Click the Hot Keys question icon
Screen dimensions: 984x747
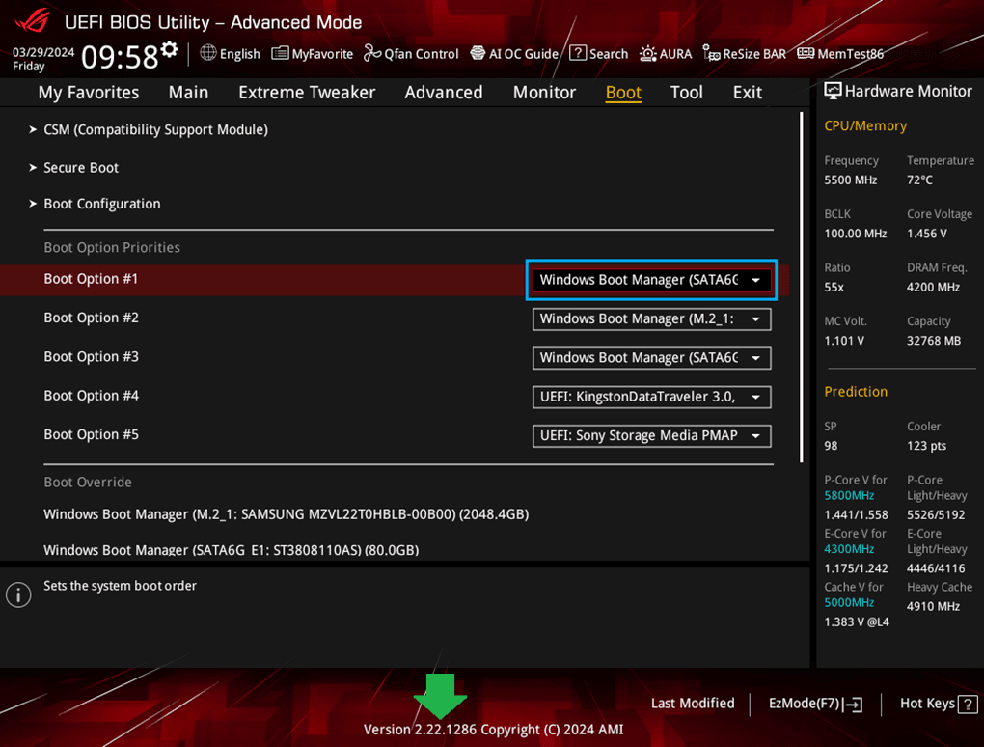pyautogui.click(x=968, y=705)
